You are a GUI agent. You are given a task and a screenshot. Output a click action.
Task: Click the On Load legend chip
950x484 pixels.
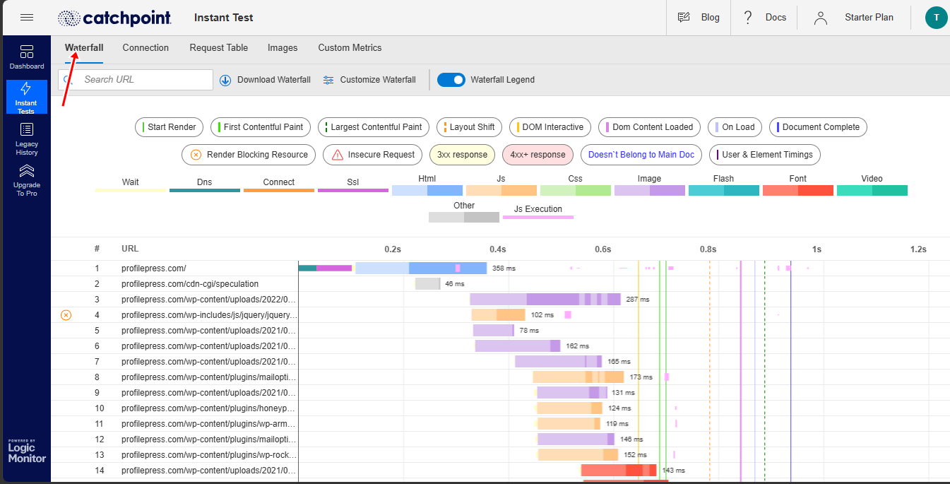tap(735, 127)
